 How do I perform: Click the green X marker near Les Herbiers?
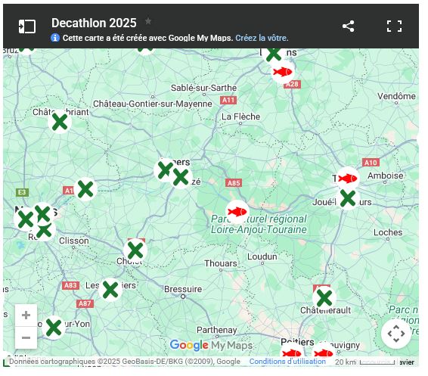(x=110, y=290)
